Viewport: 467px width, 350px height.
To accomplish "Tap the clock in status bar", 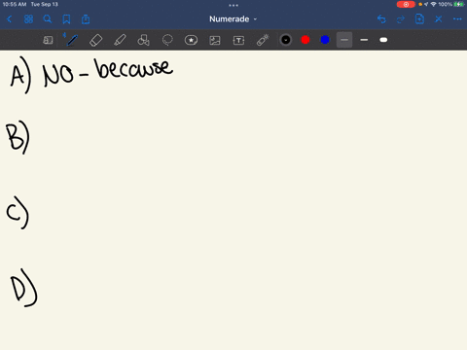I will pos(15,4).
